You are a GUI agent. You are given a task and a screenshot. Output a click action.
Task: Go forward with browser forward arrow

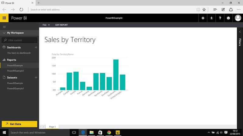coord(13,10)
